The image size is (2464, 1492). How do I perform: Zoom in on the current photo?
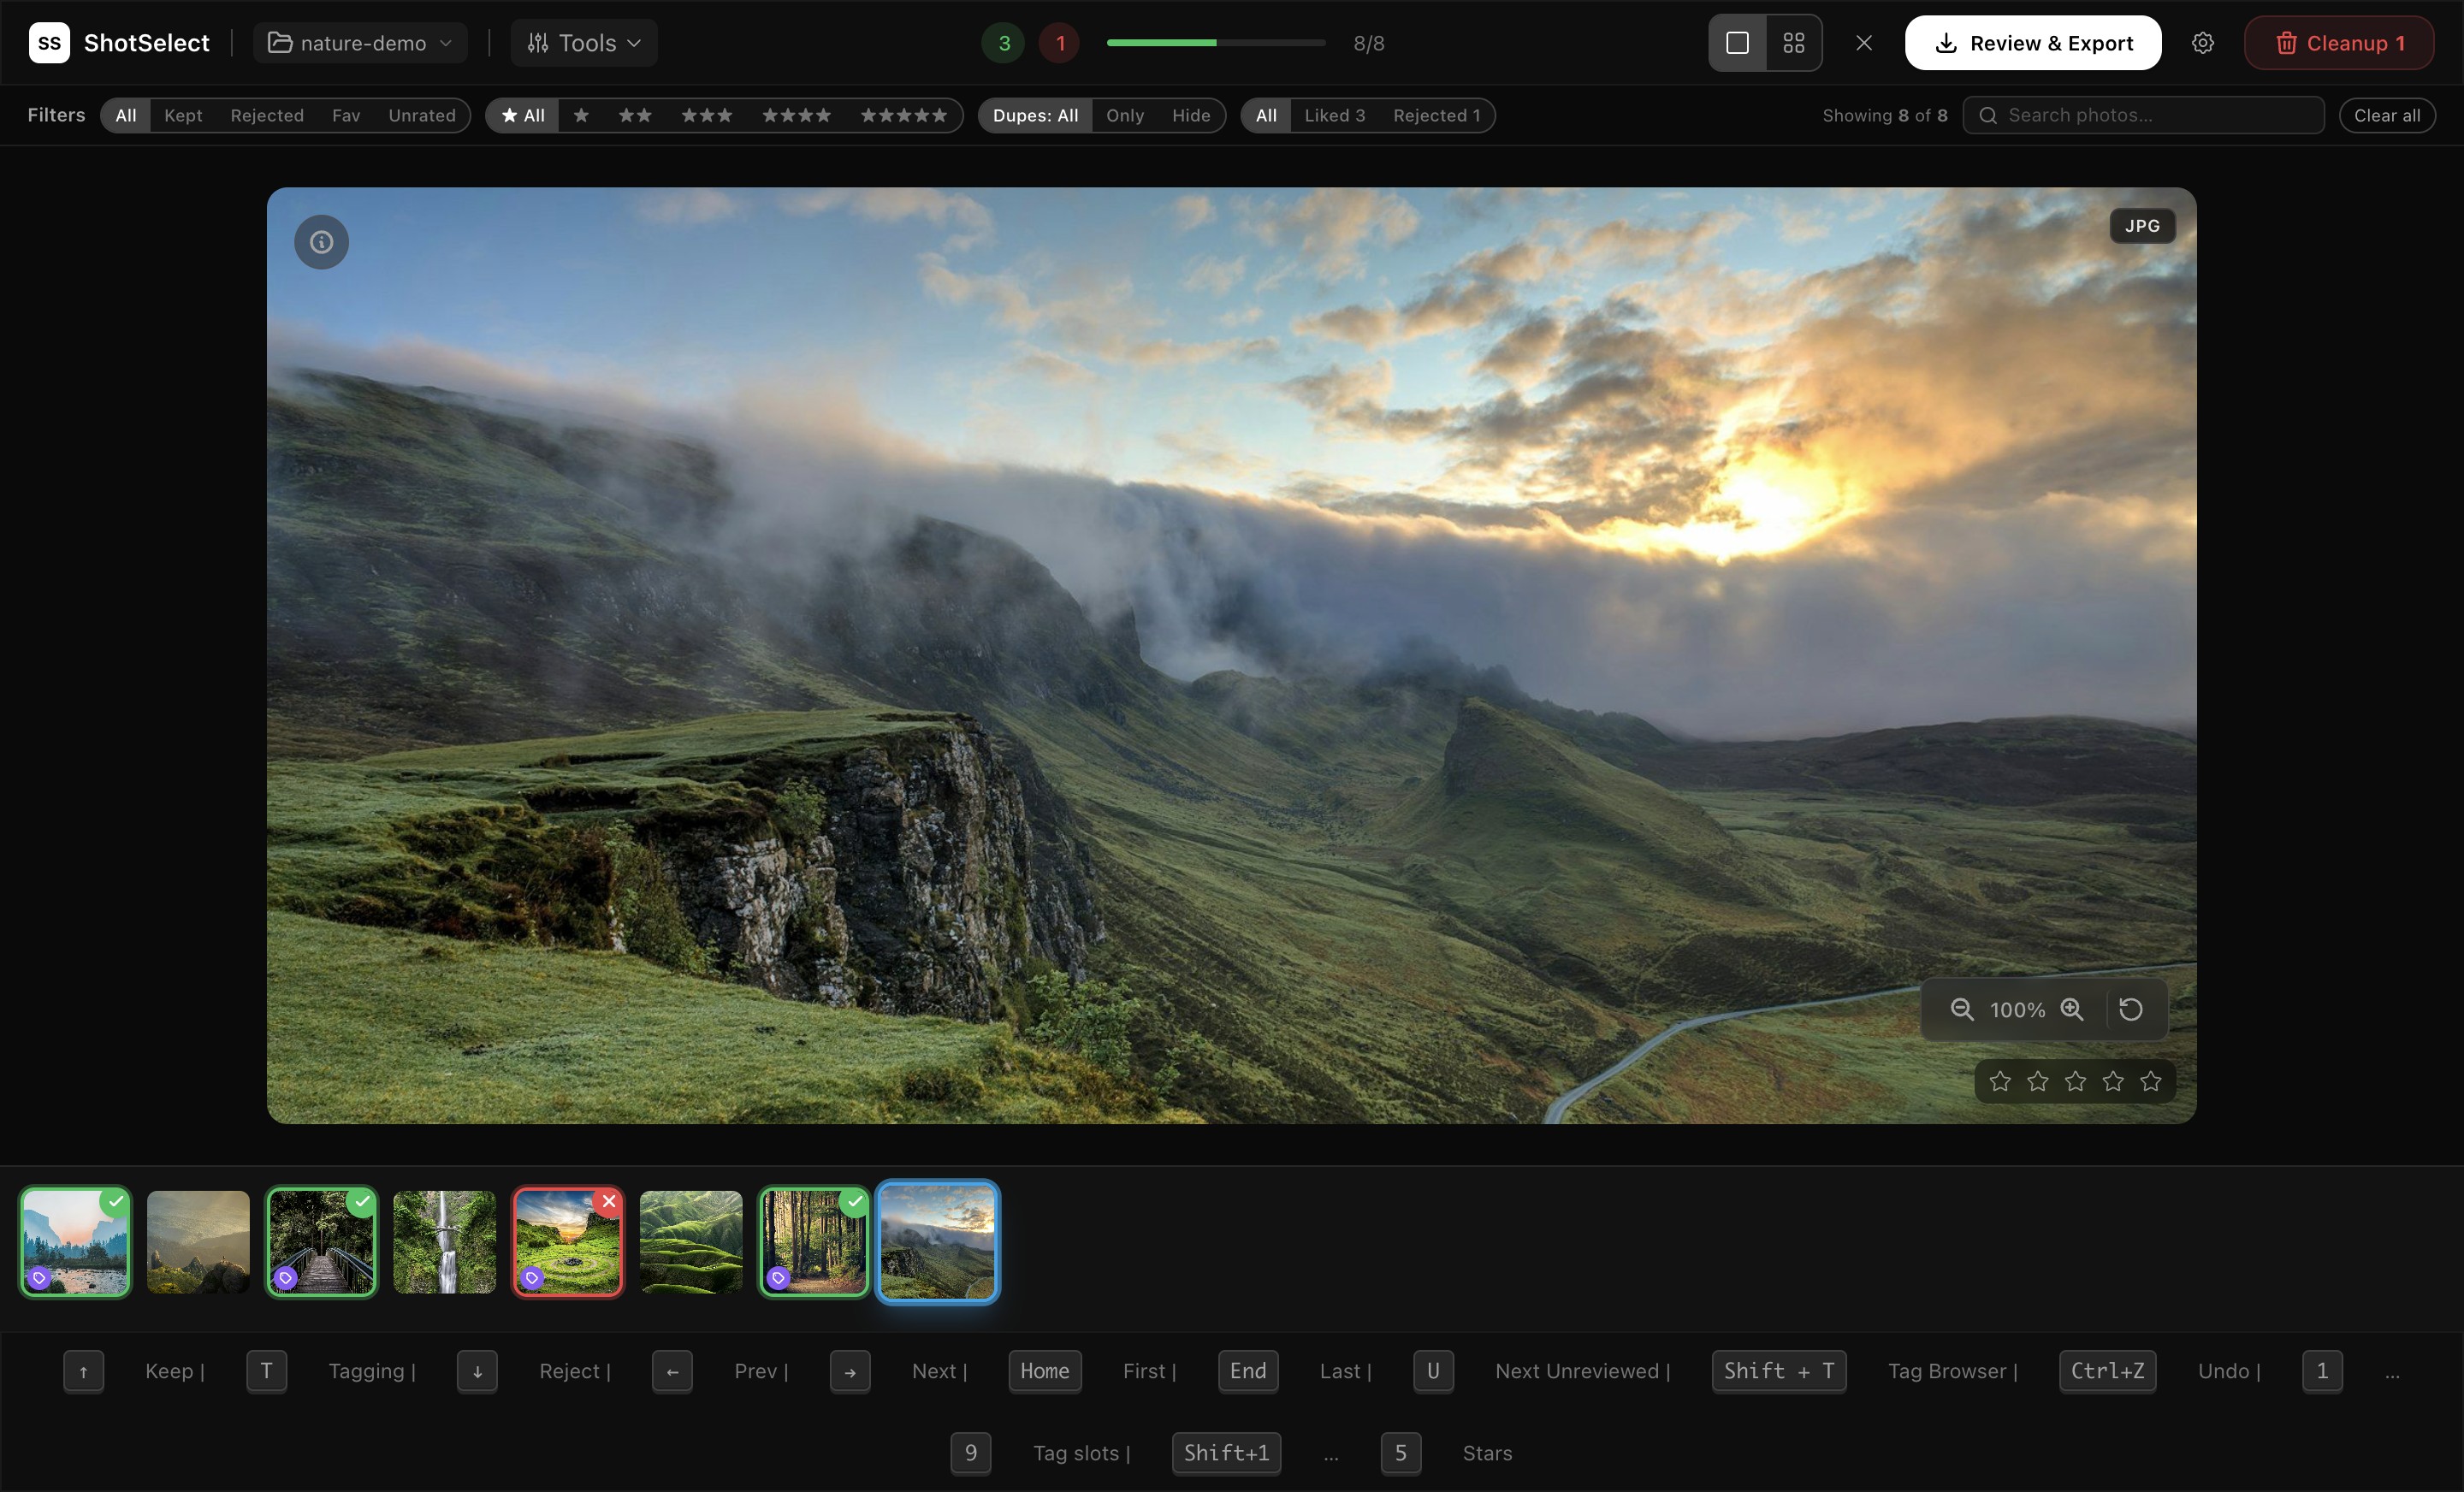click(2073, 1009)
